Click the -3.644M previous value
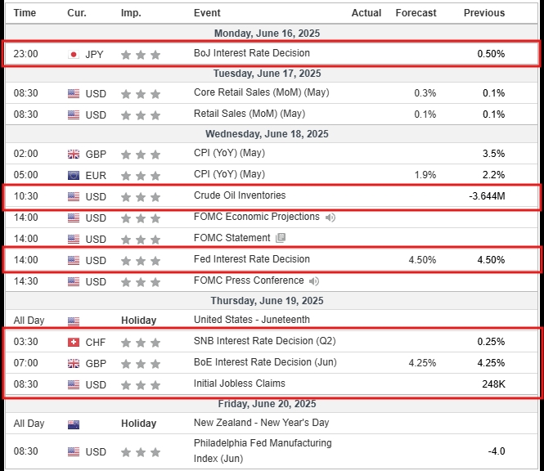This screenshot has height=471, width=544. pos(487,196)
